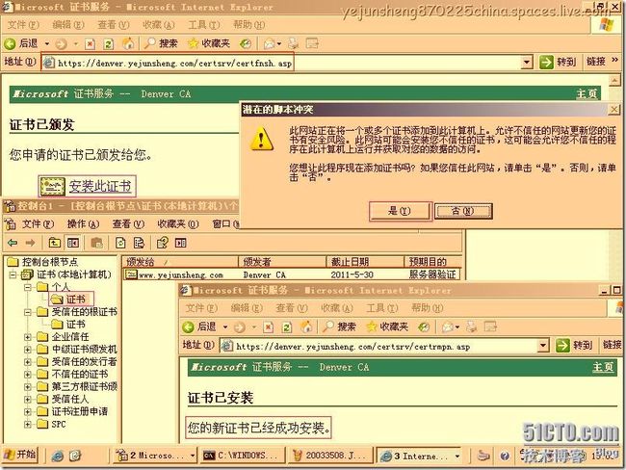This screenshot has width=626, height=470.
Task: Go forward using the MMC console toolbar arrow
Action: click(30, 243)
